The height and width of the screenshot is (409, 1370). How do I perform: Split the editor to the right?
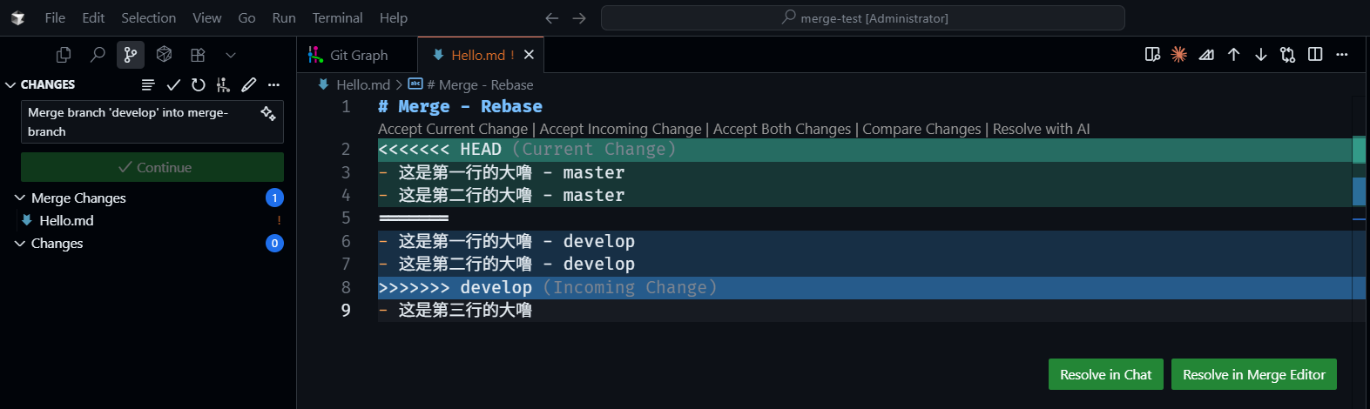(x=1315, y=55)
